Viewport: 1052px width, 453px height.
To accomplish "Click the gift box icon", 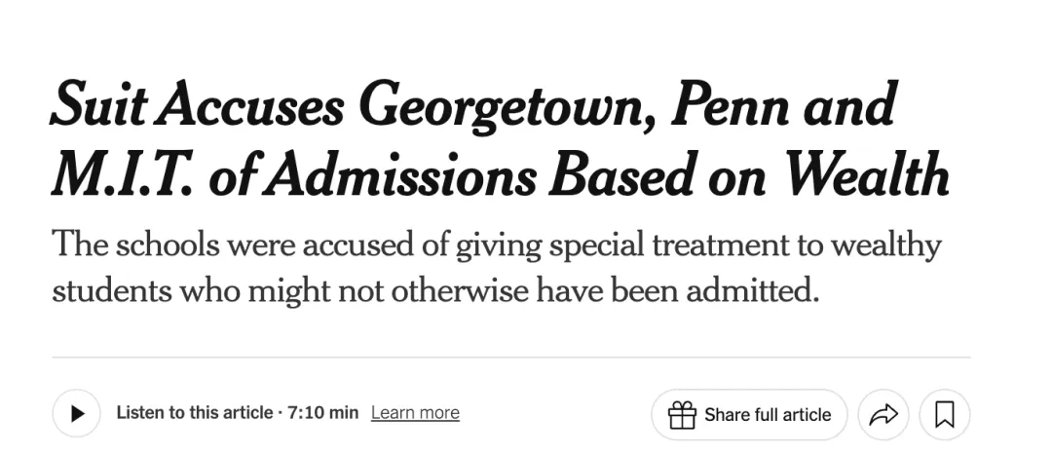I will coord(682,415).
